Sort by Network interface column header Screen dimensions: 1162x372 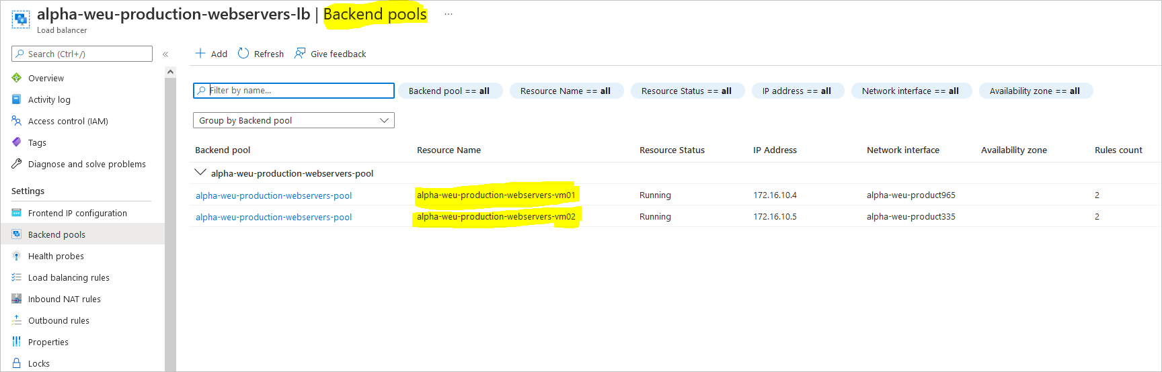point(903,150)
